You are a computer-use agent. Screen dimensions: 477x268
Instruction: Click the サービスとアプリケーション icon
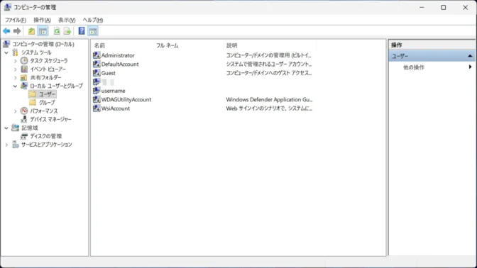tap(15, 145)
